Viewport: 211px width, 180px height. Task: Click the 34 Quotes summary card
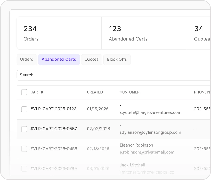click(x=199, y=33)
